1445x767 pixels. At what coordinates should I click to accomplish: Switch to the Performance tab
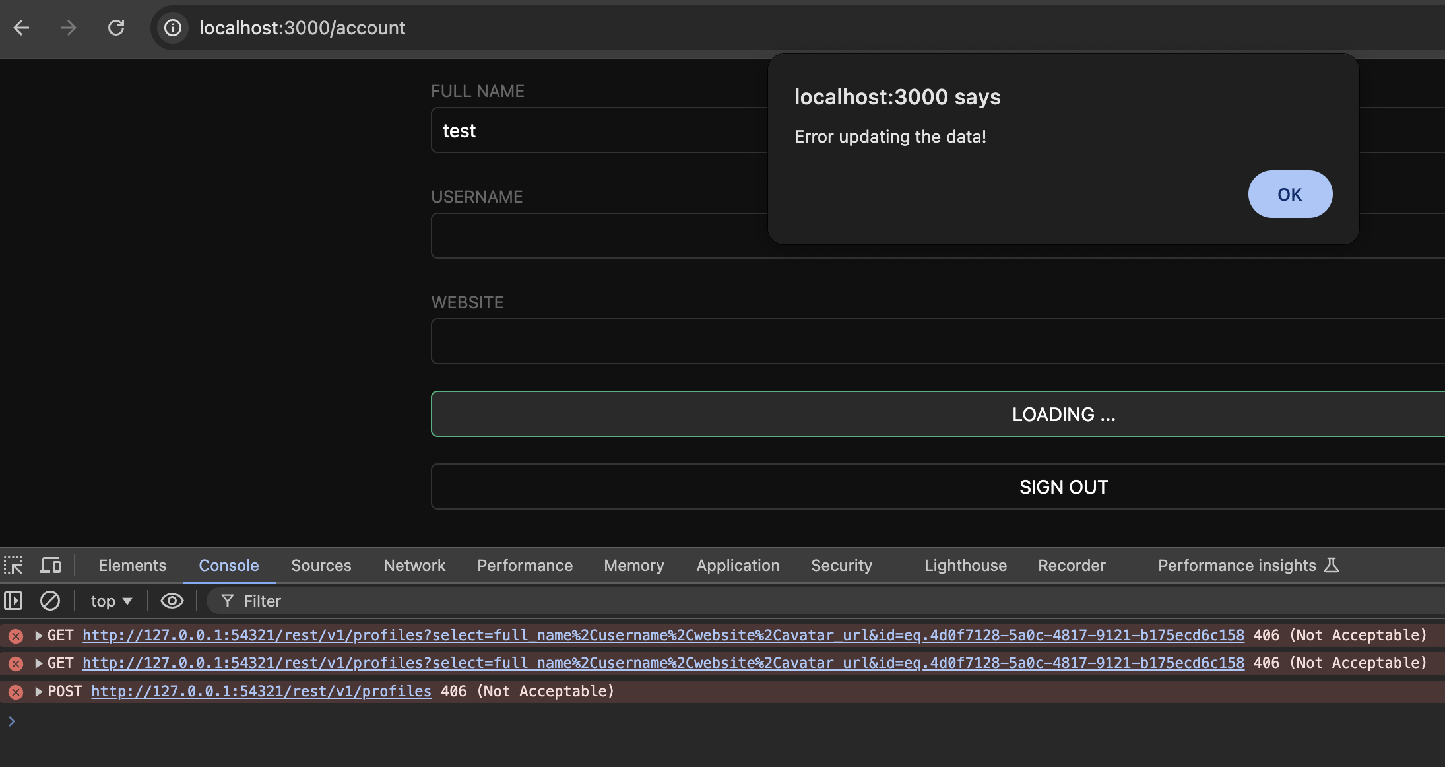[x=525, y=565]
